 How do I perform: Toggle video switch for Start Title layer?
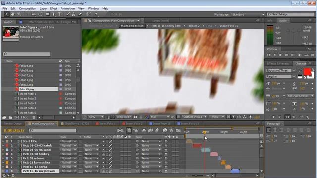pos(166,141)
